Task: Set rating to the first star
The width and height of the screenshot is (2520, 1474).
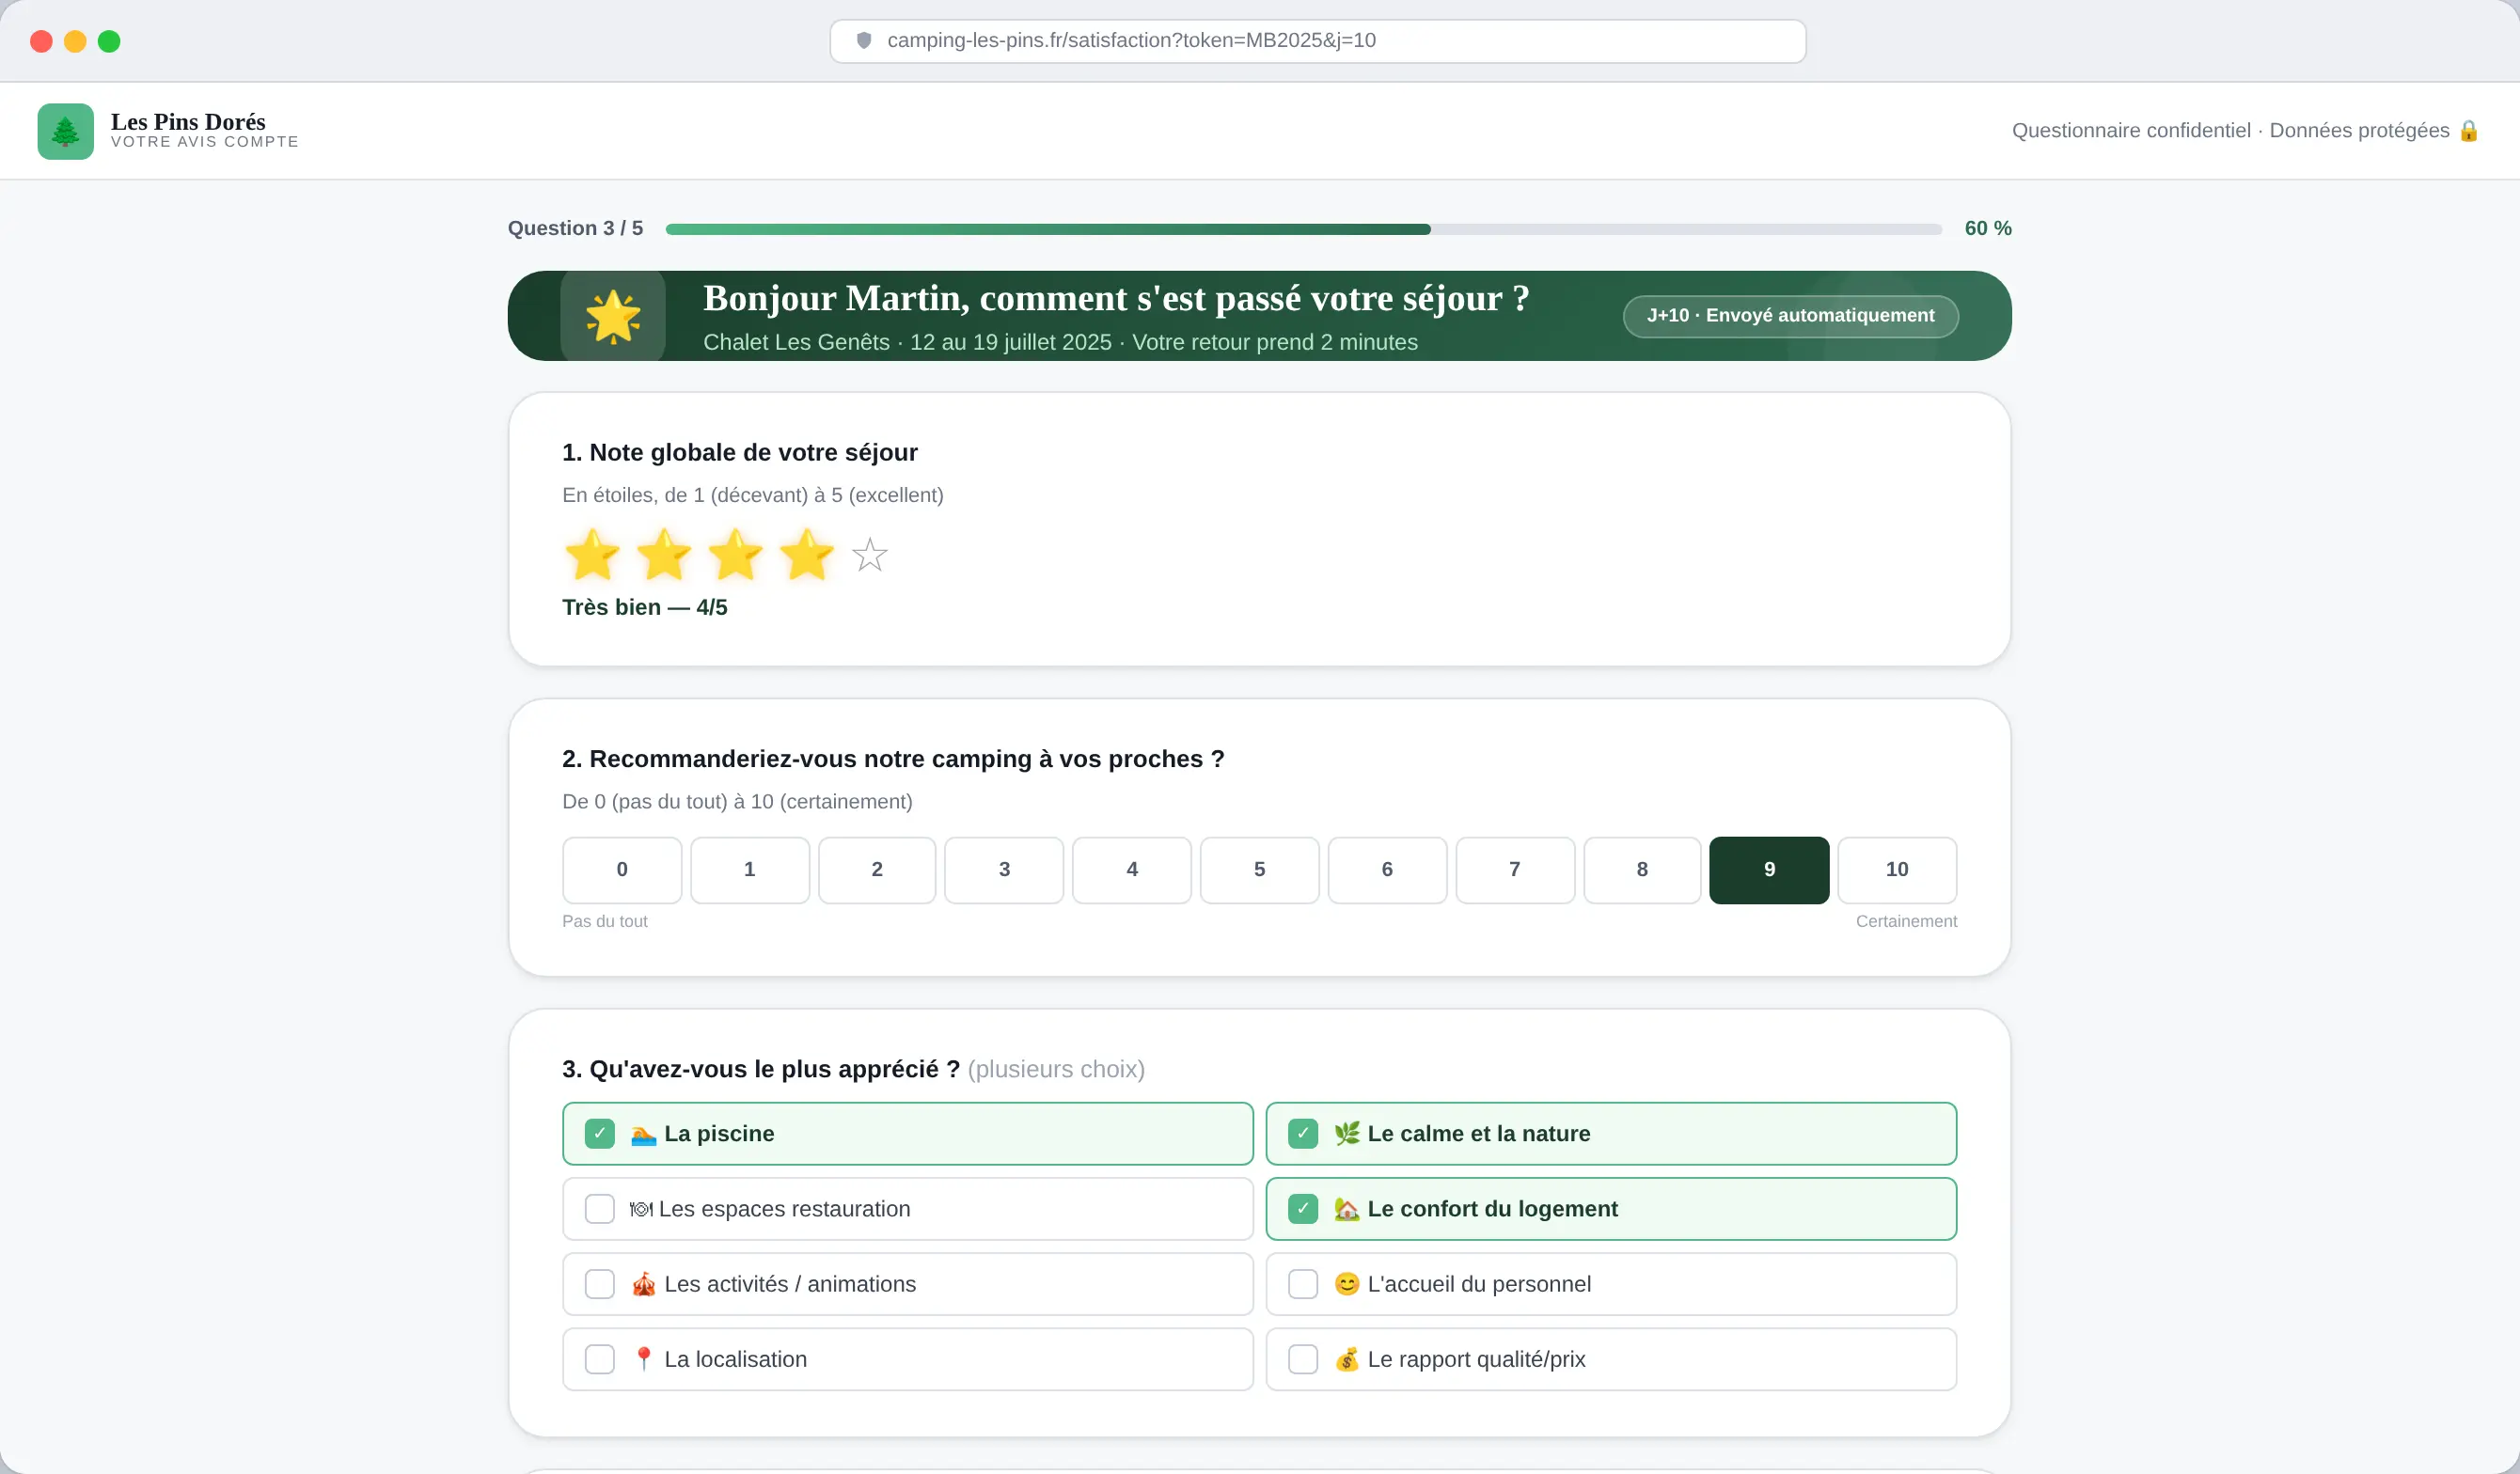Action: pos(592,555)
